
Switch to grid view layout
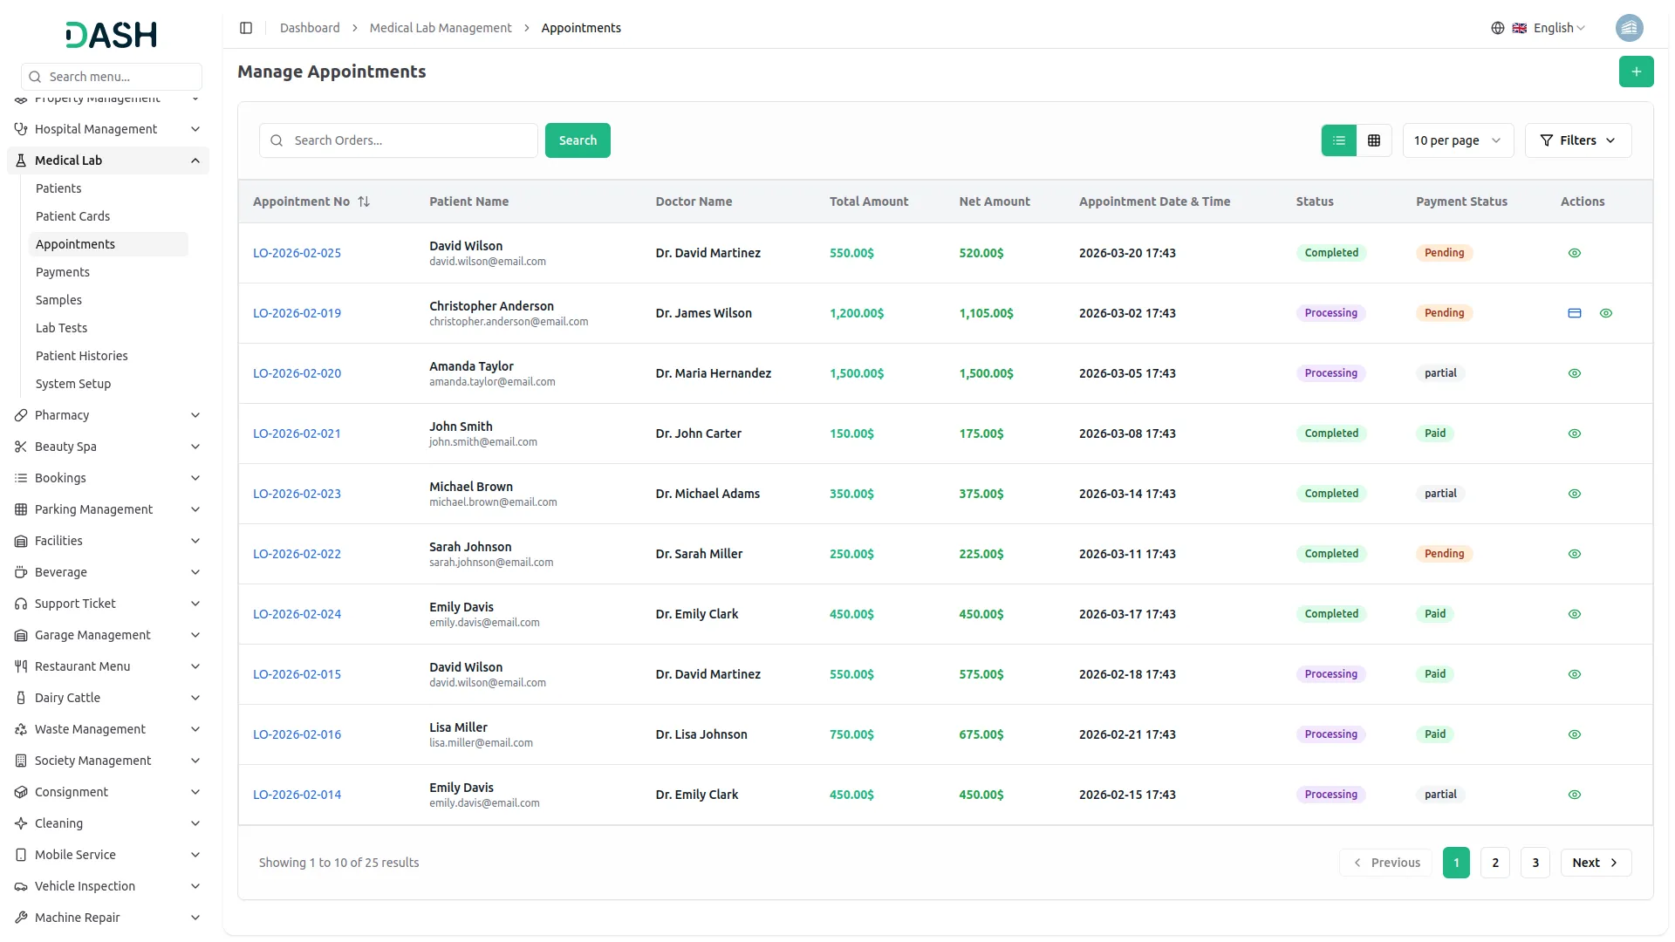click(1374, 140)
